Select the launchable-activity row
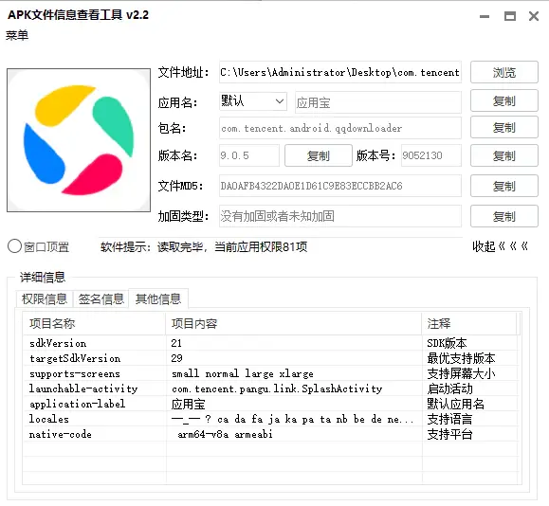The image size is (549, 506). (x=270, y=389)
